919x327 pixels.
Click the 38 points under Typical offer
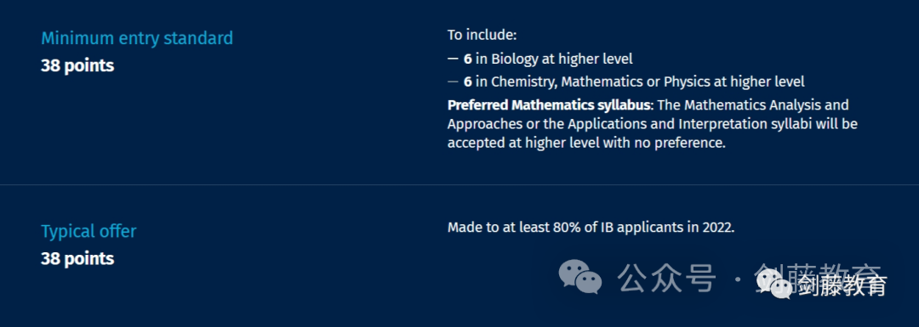pyautogui.click(x=77, y=258)
